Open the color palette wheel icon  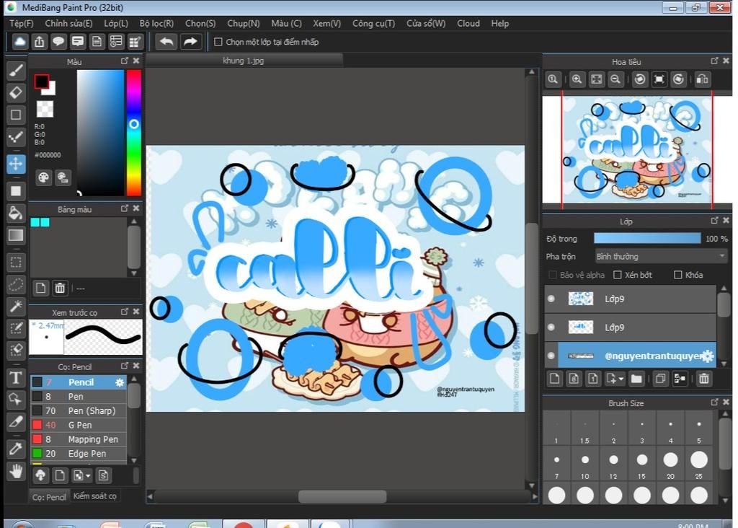pyautogui.click(x=43, y=177)
